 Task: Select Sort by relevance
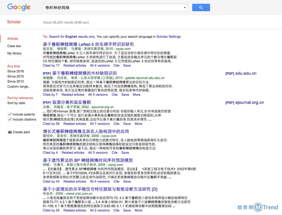point(20,98)
